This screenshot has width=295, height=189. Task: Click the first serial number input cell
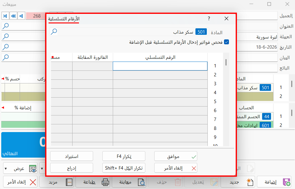(x=160, y=66)
